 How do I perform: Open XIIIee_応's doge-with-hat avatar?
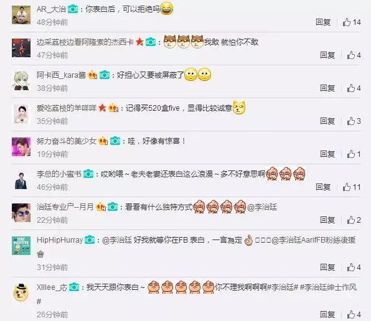(21, 293)
